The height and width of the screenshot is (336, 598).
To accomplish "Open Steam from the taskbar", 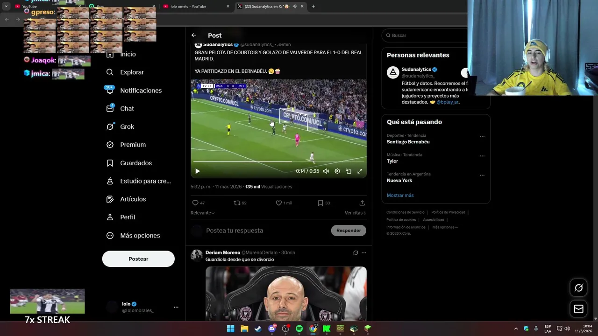I will click(258, 329).
